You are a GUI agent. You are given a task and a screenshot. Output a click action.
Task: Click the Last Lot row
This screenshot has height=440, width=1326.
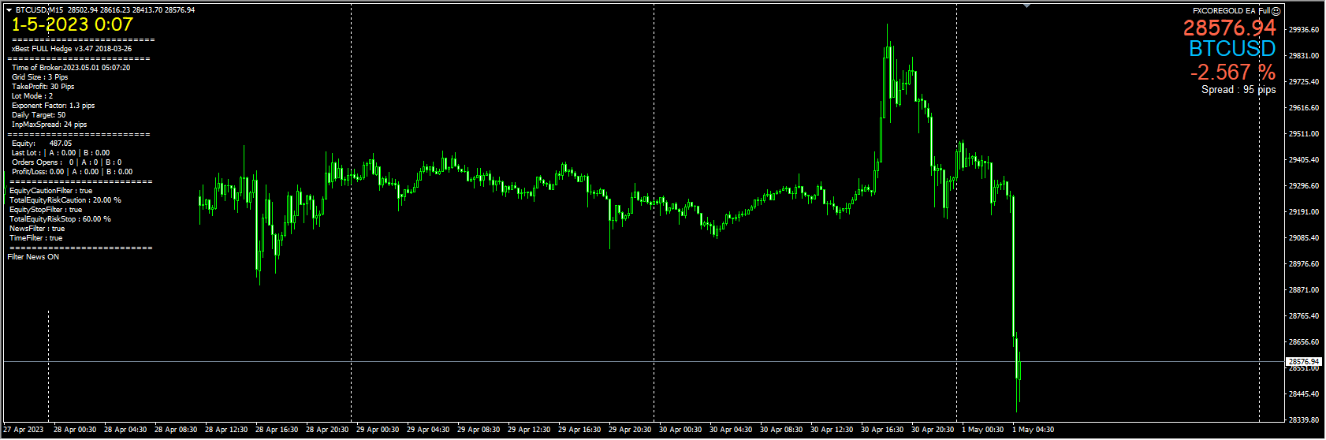point(61,153)
